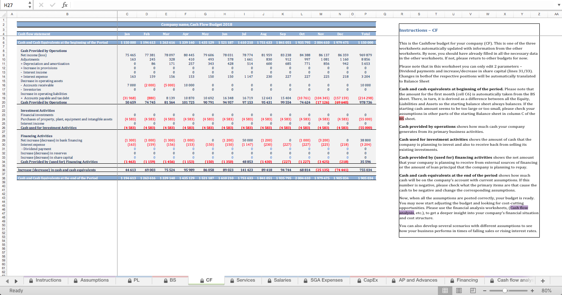Click into the formula bar input area
This screenshot has width=562, height=295.
(312, 5)
